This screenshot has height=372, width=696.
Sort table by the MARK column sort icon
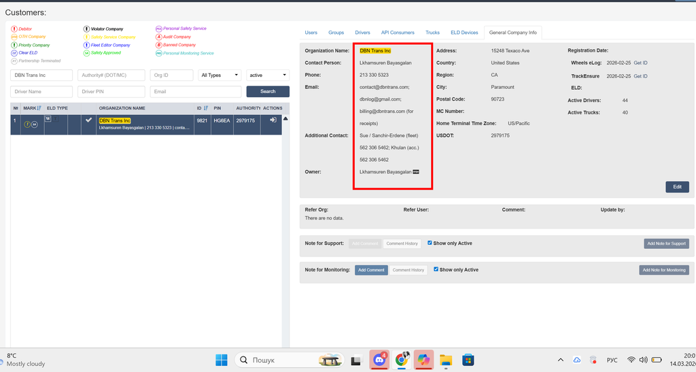coord(39,108)
